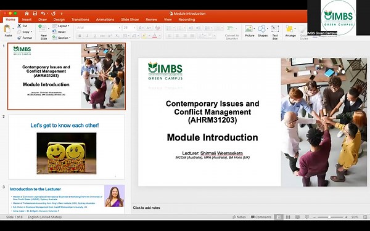This screenshot has width=370, height=231.
Task: Select slide 2 thumbnail with smiley faces
Action: (x=67, y=147)
